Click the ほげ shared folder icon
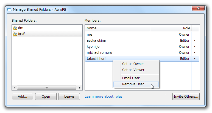 click(15, 34)
